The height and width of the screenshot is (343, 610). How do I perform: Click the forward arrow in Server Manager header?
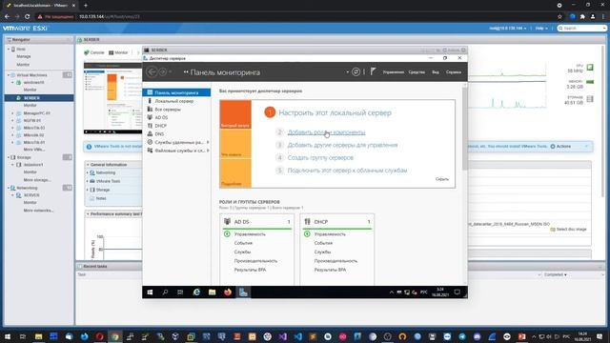click(x=163, y=72)
